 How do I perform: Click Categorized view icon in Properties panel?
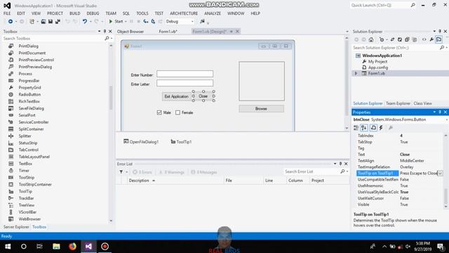tap(356, 128)
